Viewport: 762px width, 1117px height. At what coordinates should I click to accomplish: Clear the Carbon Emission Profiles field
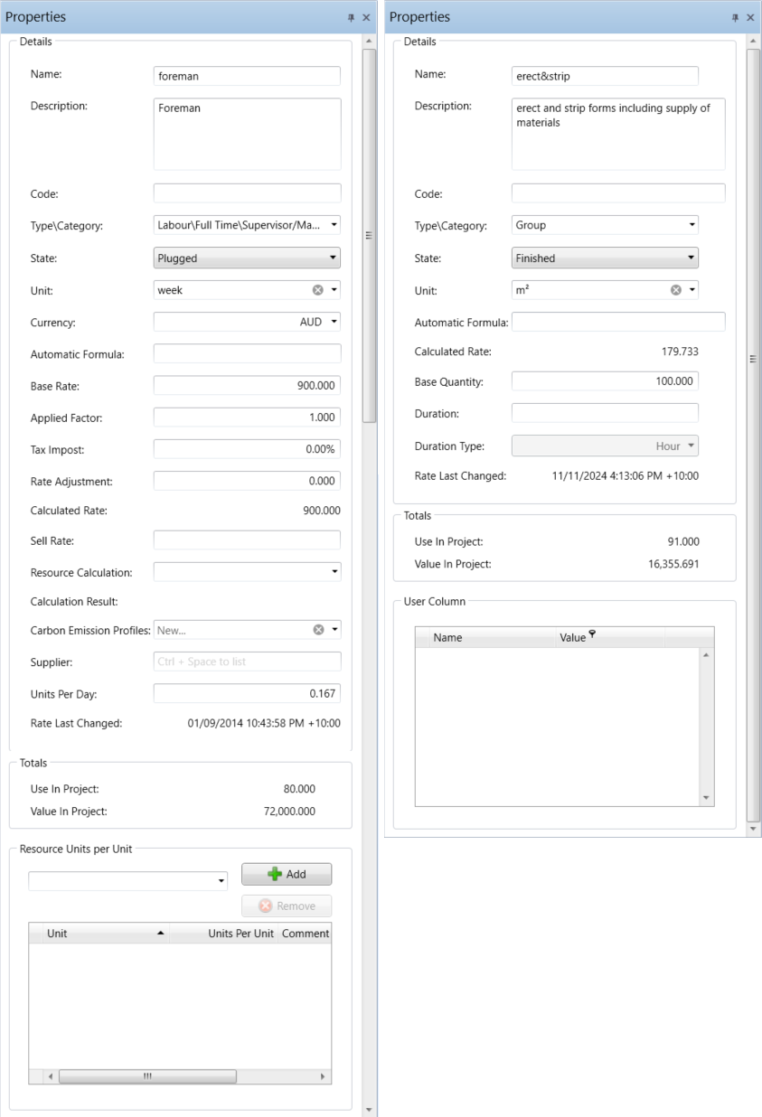pos(317,630)
